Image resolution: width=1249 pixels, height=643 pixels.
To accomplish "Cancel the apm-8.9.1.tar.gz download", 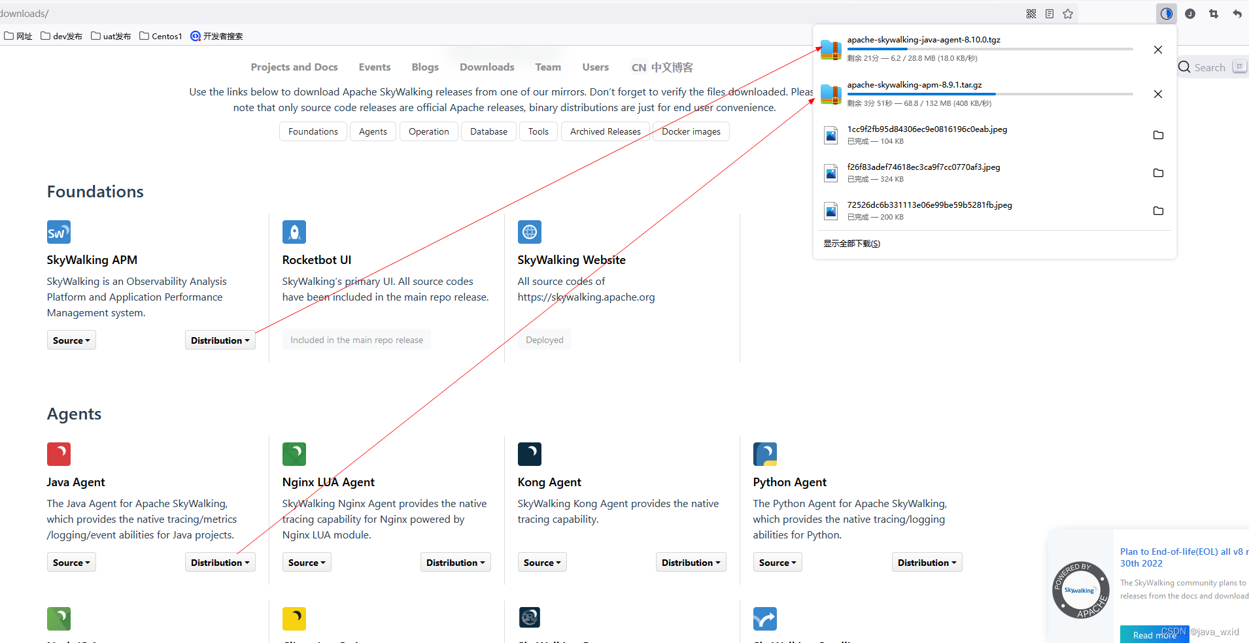I will pyautogui.click(x=1158, y=94).
